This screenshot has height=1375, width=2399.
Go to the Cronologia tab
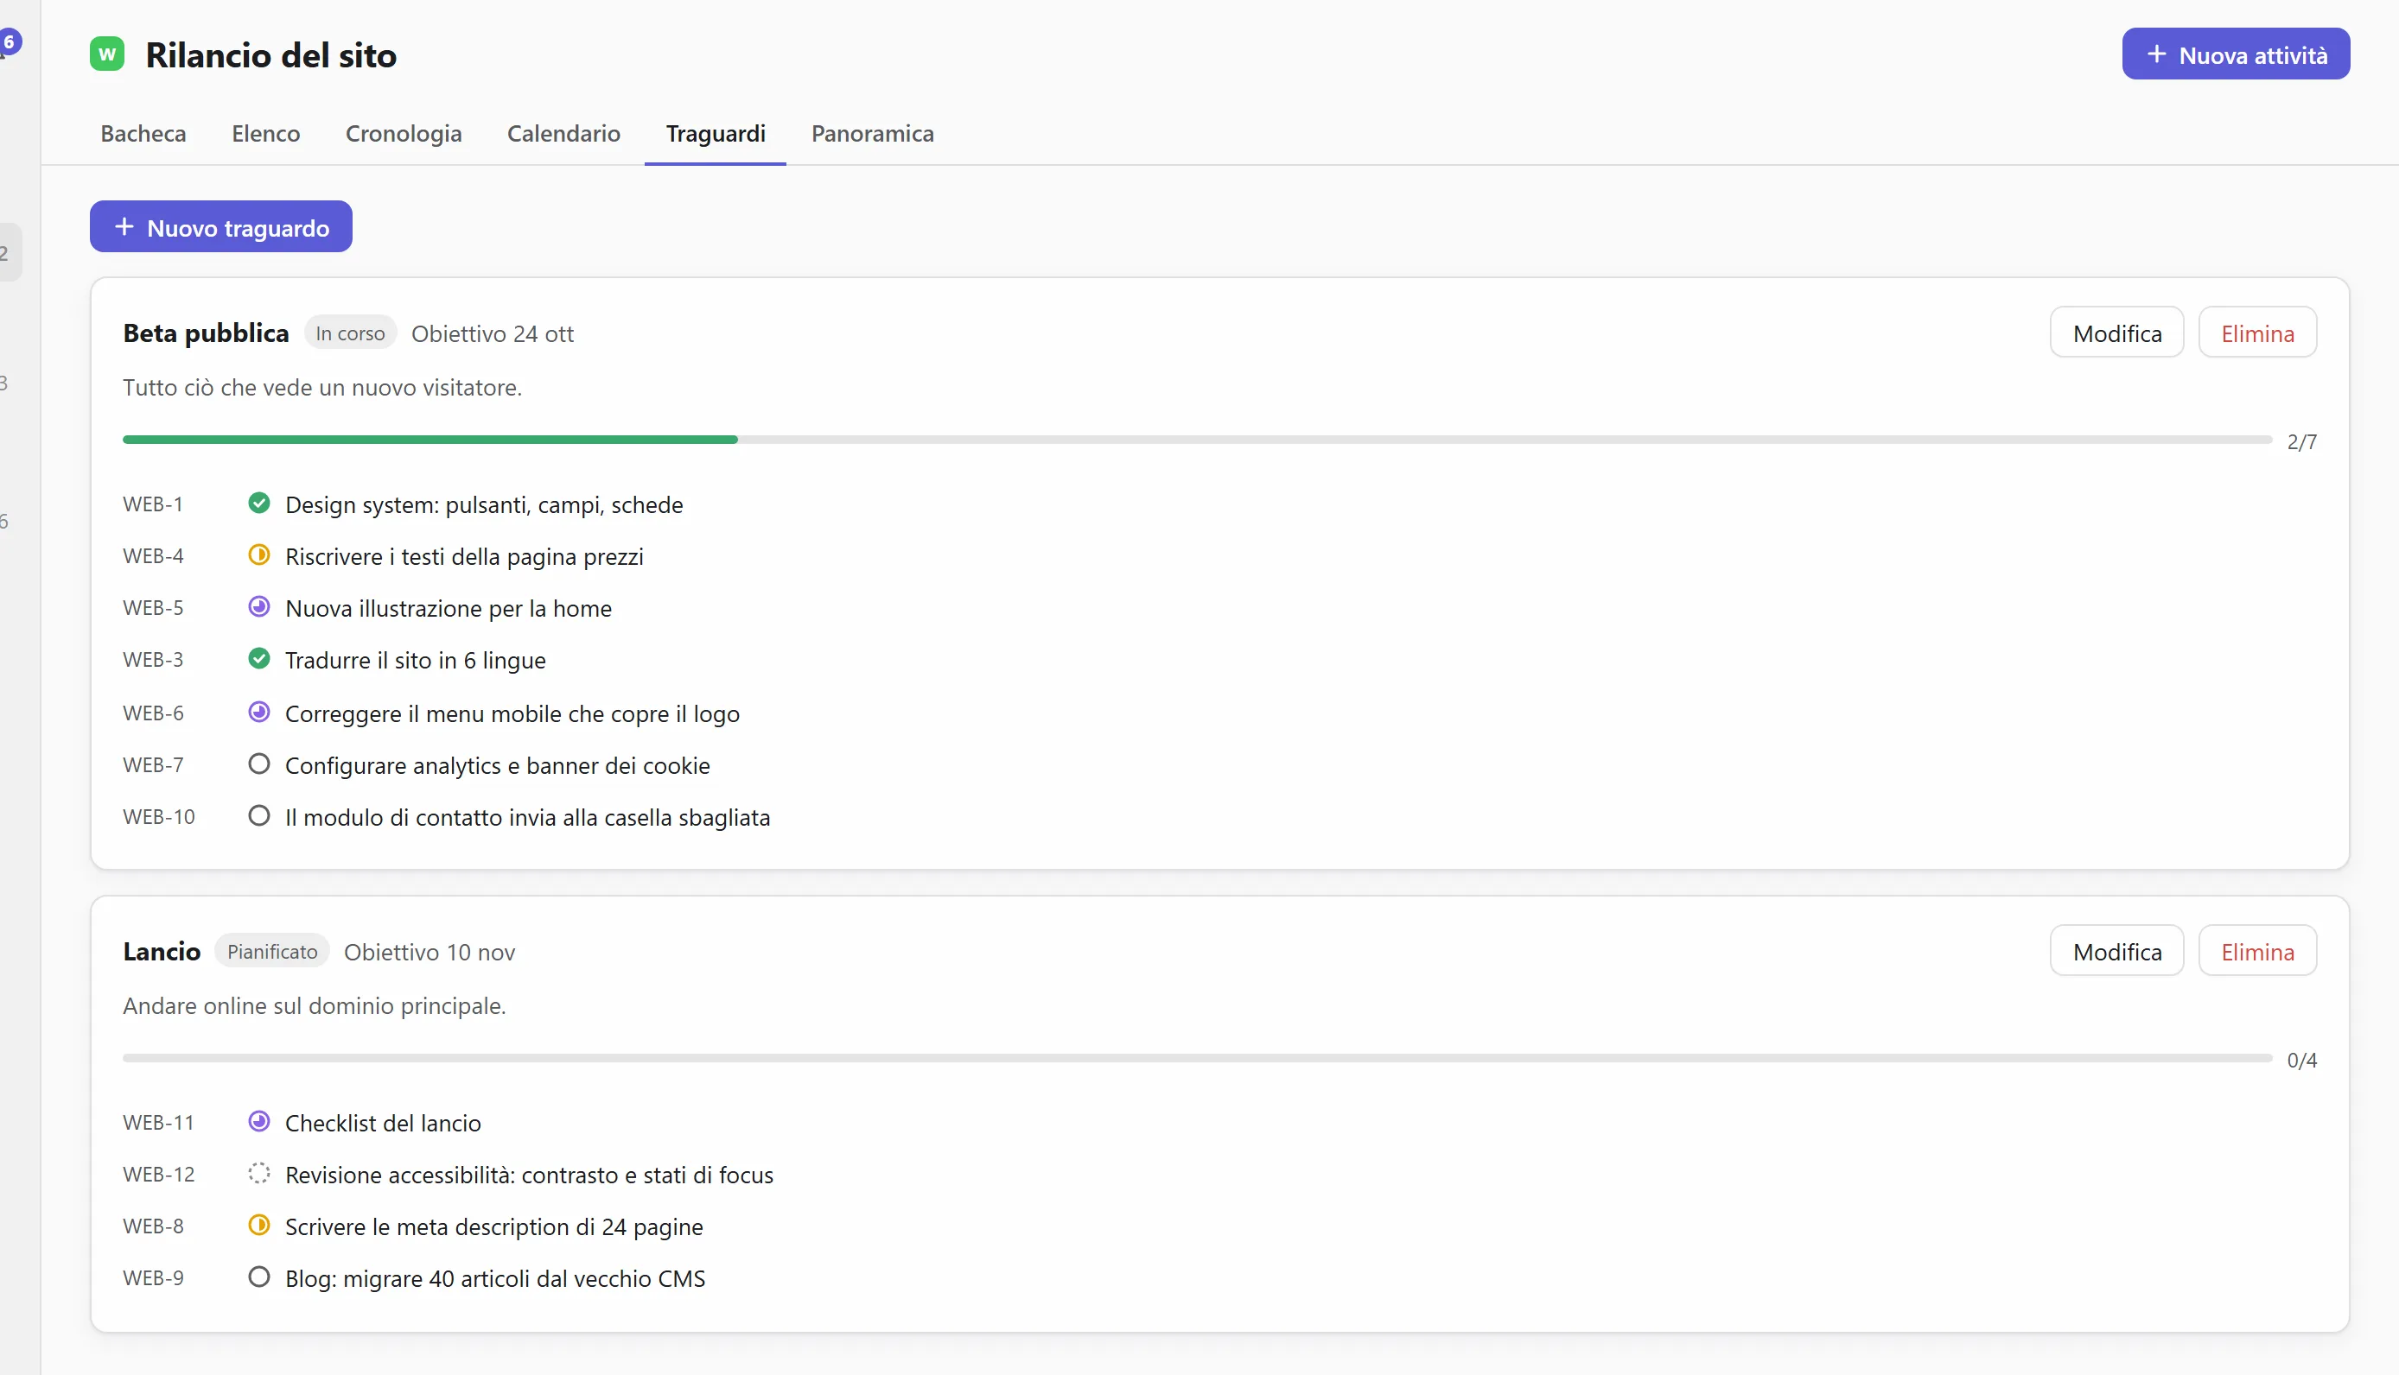point(404,133)
